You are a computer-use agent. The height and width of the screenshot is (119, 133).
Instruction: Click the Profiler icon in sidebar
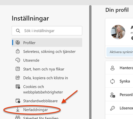[x=18, y=42]
